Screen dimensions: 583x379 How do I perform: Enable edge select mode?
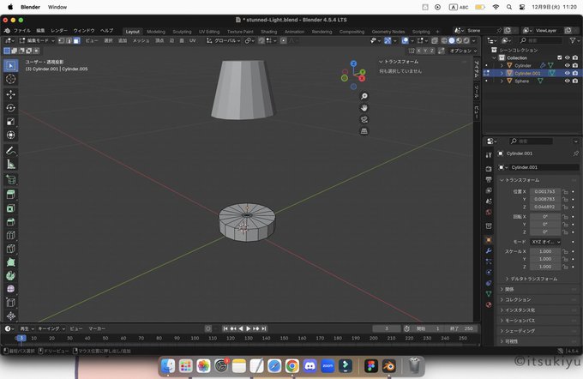point(69,40)
